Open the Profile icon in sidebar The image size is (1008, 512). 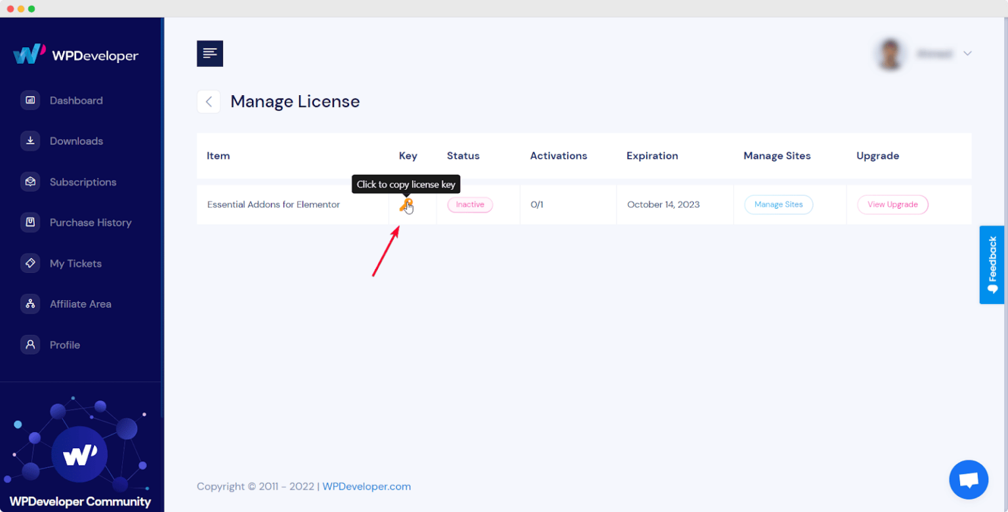click(x=30, y=345)
